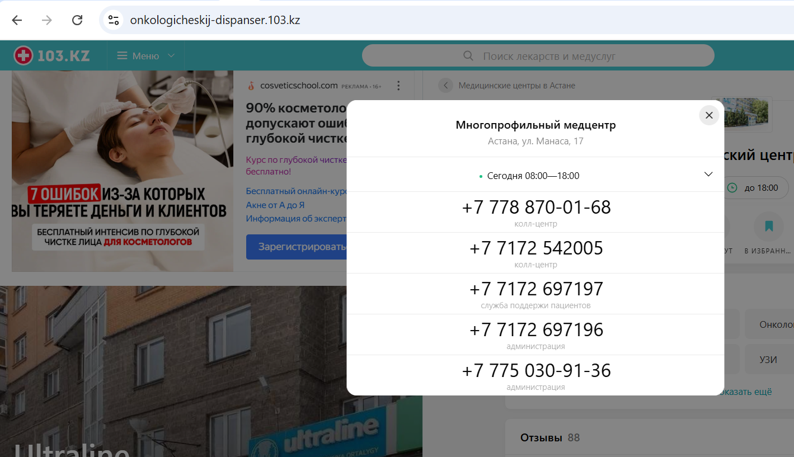
Task: Select the УЗИ service tag
Action: point(769,360)
